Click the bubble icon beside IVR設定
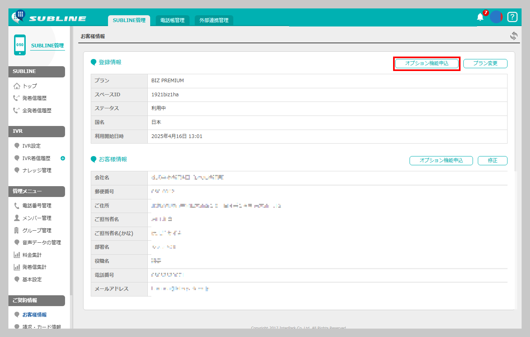Viewport: 530px width, 337px height. [x=17, y=146]
